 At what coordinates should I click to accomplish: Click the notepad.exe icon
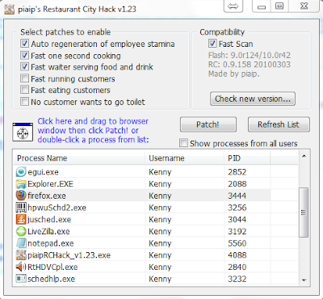pos(21,243)
